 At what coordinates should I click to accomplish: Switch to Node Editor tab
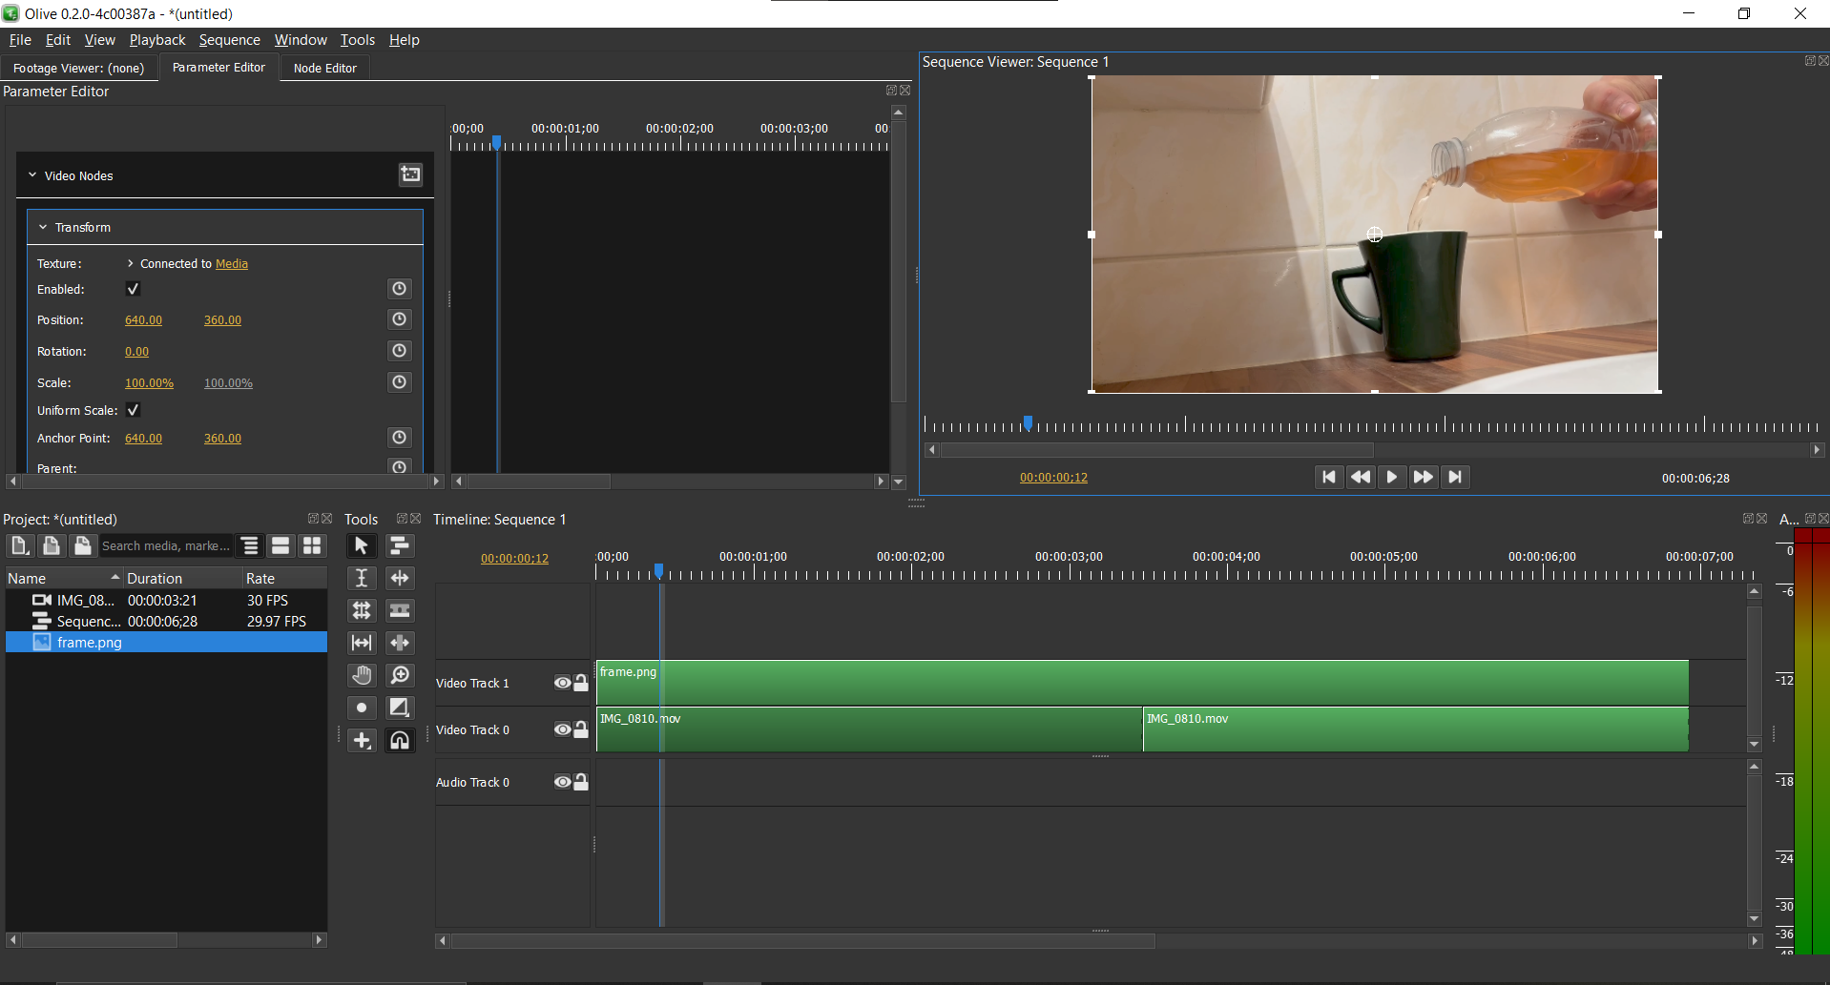tap(324, 68)
